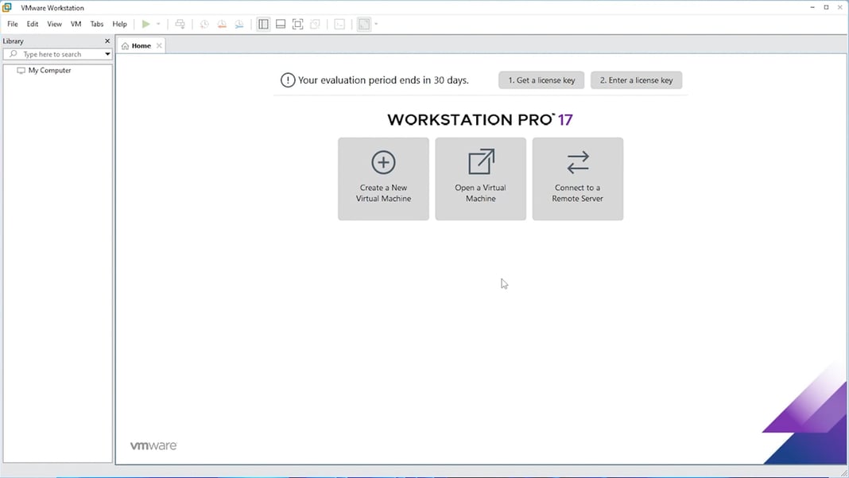Screen dimensions: 849x478
Task: Select Connect to a Remote Server
Action: [x=577, y=178]
